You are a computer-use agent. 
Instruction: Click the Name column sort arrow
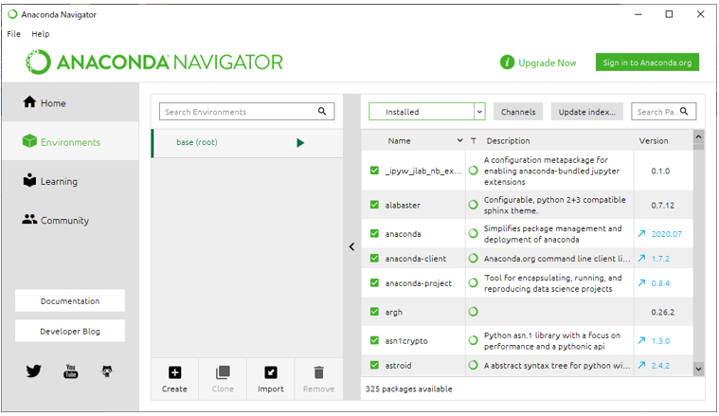460,141
